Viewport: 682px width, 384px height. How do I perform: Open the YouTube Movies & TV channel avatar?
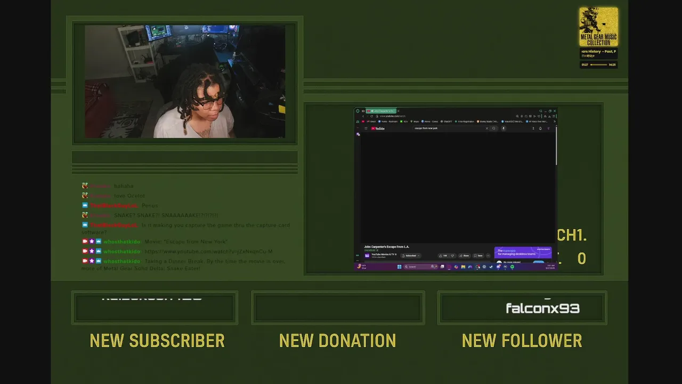coord(367,255)
